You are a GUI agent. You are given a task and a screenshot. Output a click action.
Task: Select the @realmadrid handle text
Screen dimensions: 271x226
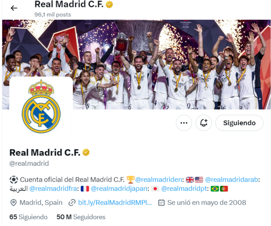coord(29,163)
